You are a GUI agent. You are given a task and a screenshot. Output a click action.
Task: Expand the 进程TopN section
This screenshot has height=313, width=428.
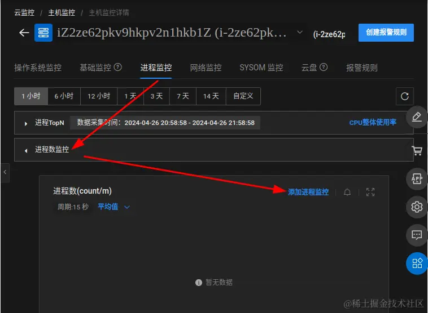click(26, 123)
